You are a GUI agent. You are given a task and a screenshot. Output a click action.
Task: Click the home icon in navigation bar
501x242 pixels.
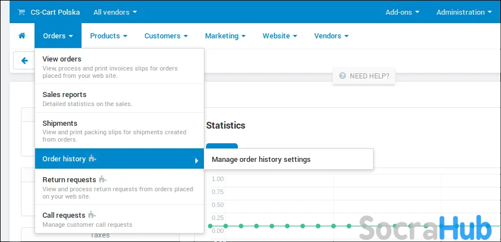tap(22, 36)
